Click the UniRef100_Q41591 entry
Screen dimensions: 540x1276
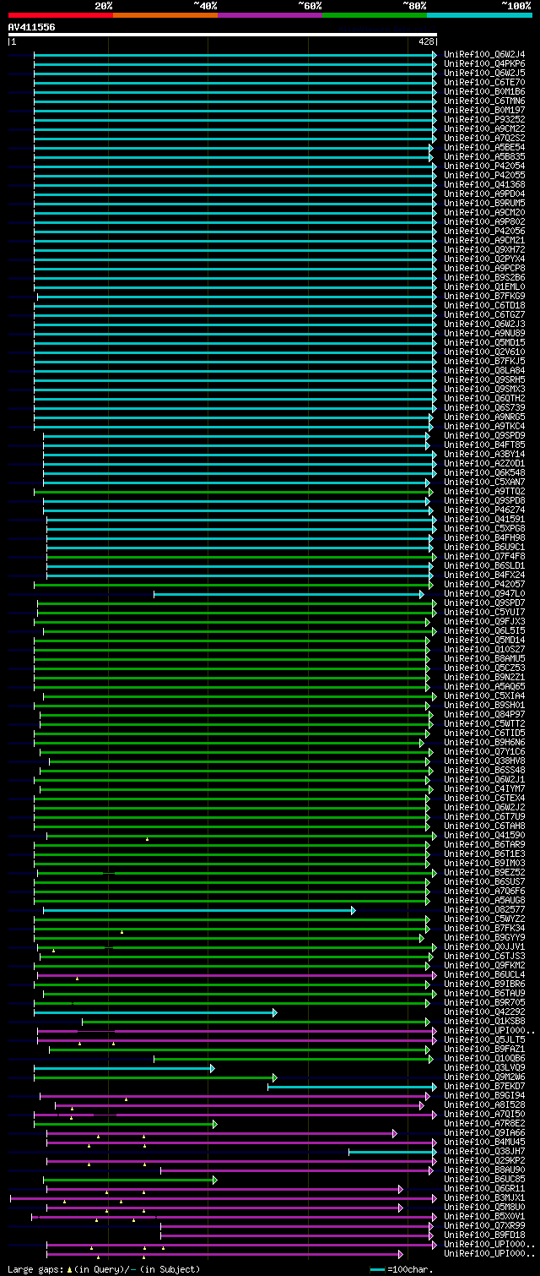[484, 520]
